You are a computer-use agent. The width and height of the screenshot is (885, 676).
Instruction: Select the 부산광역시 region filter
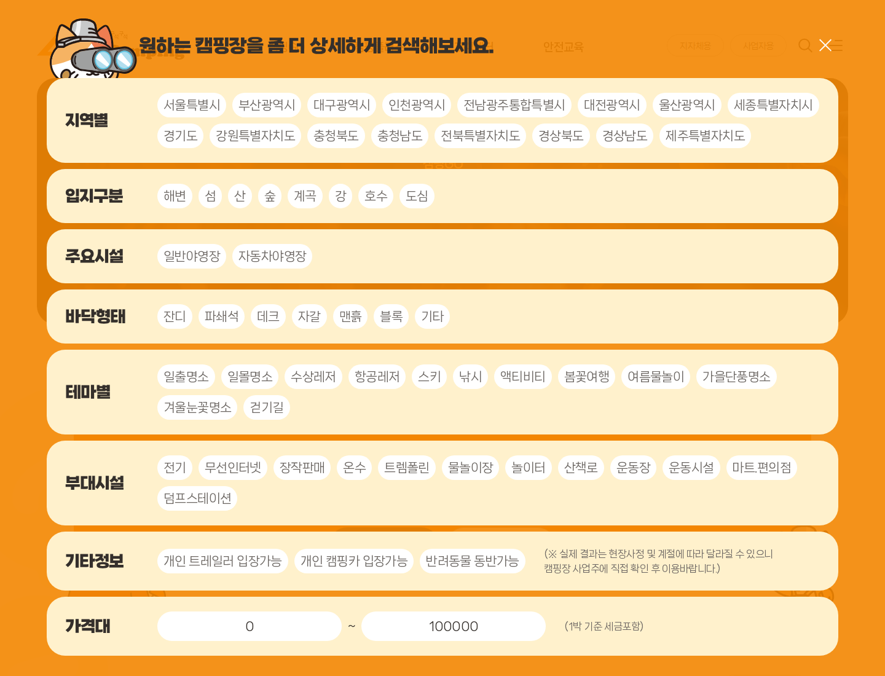tap(267, 105)
